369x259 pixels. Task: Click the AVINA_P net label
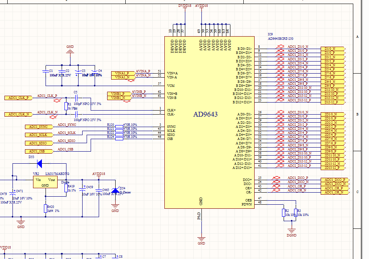pyautogui.click(x=143, y=71)
